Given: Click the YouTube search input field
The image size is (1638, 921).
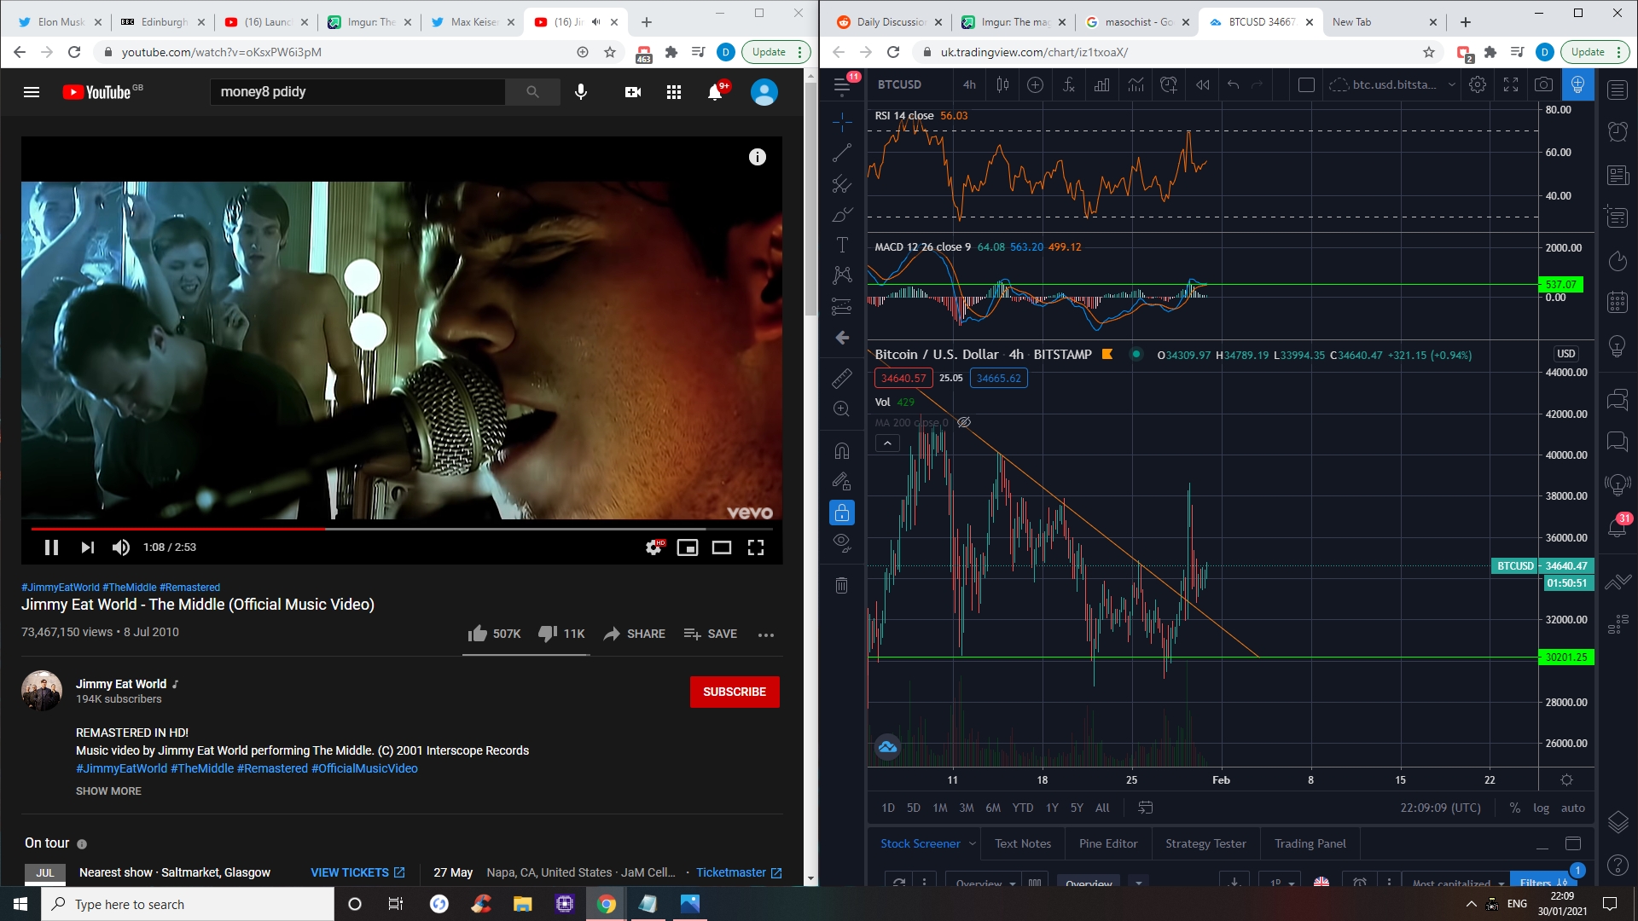Looking at the screenshot, I should 357,92.
